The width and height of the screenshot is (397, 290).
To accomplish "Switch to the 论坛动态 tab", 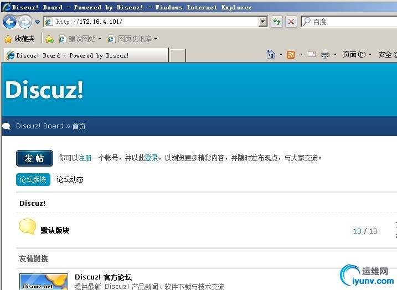I will click(x=70, y=179).
